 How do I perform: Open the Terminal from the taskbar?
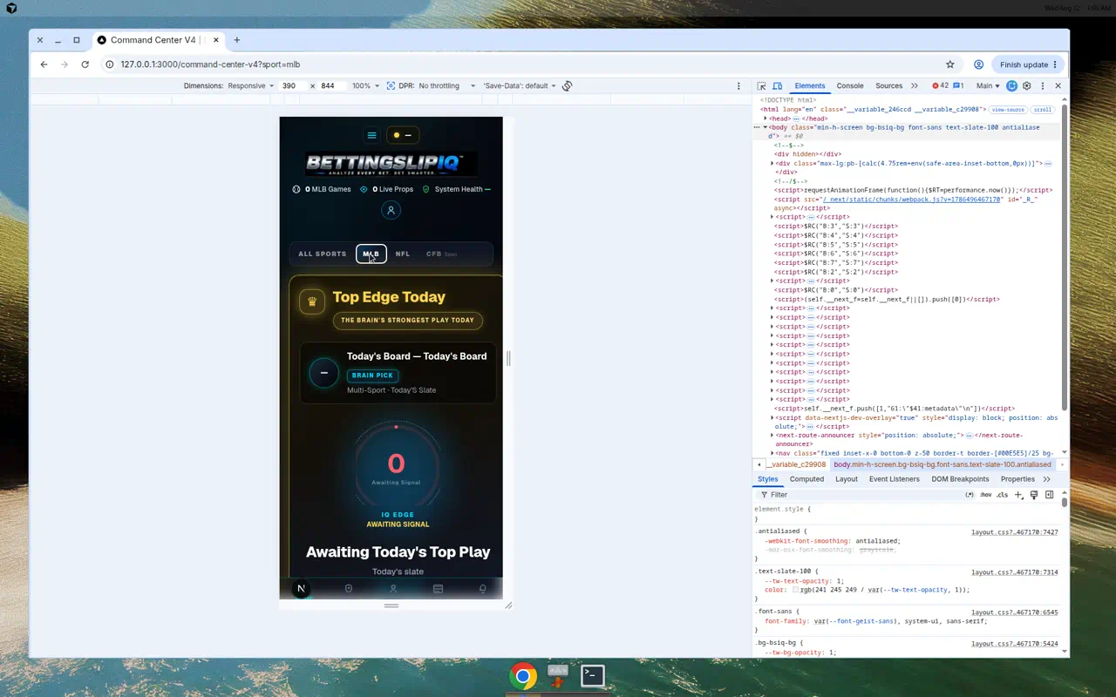tap(593, 676)
